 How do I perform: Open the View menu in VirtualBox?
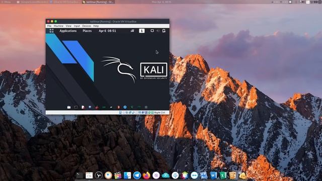tap(68, 26)
